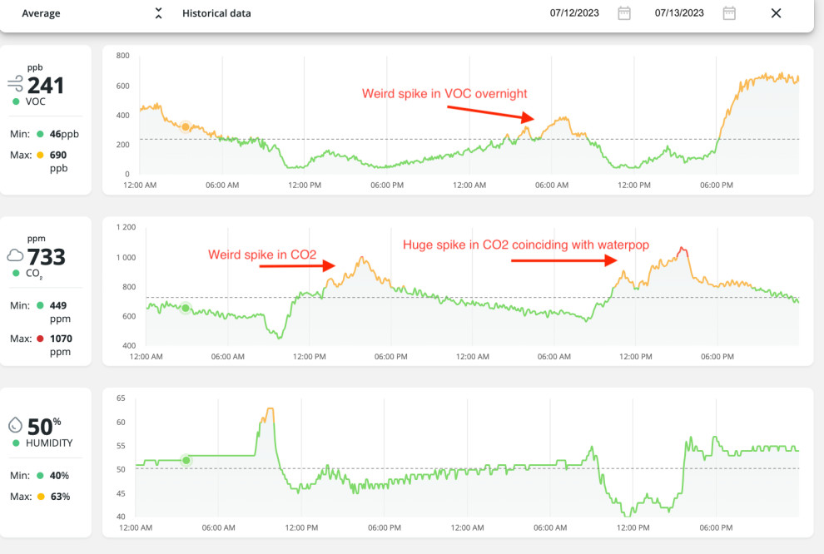
Task: Click the orange humidity peak at 63%
Action: point(269,409)
